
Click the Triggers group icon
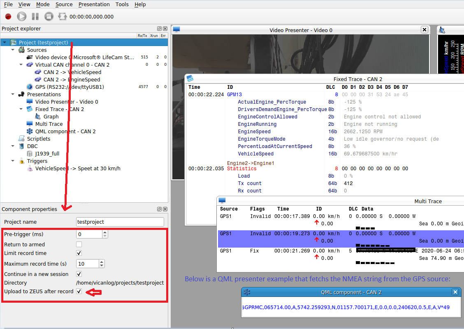(x=21, y=161)
